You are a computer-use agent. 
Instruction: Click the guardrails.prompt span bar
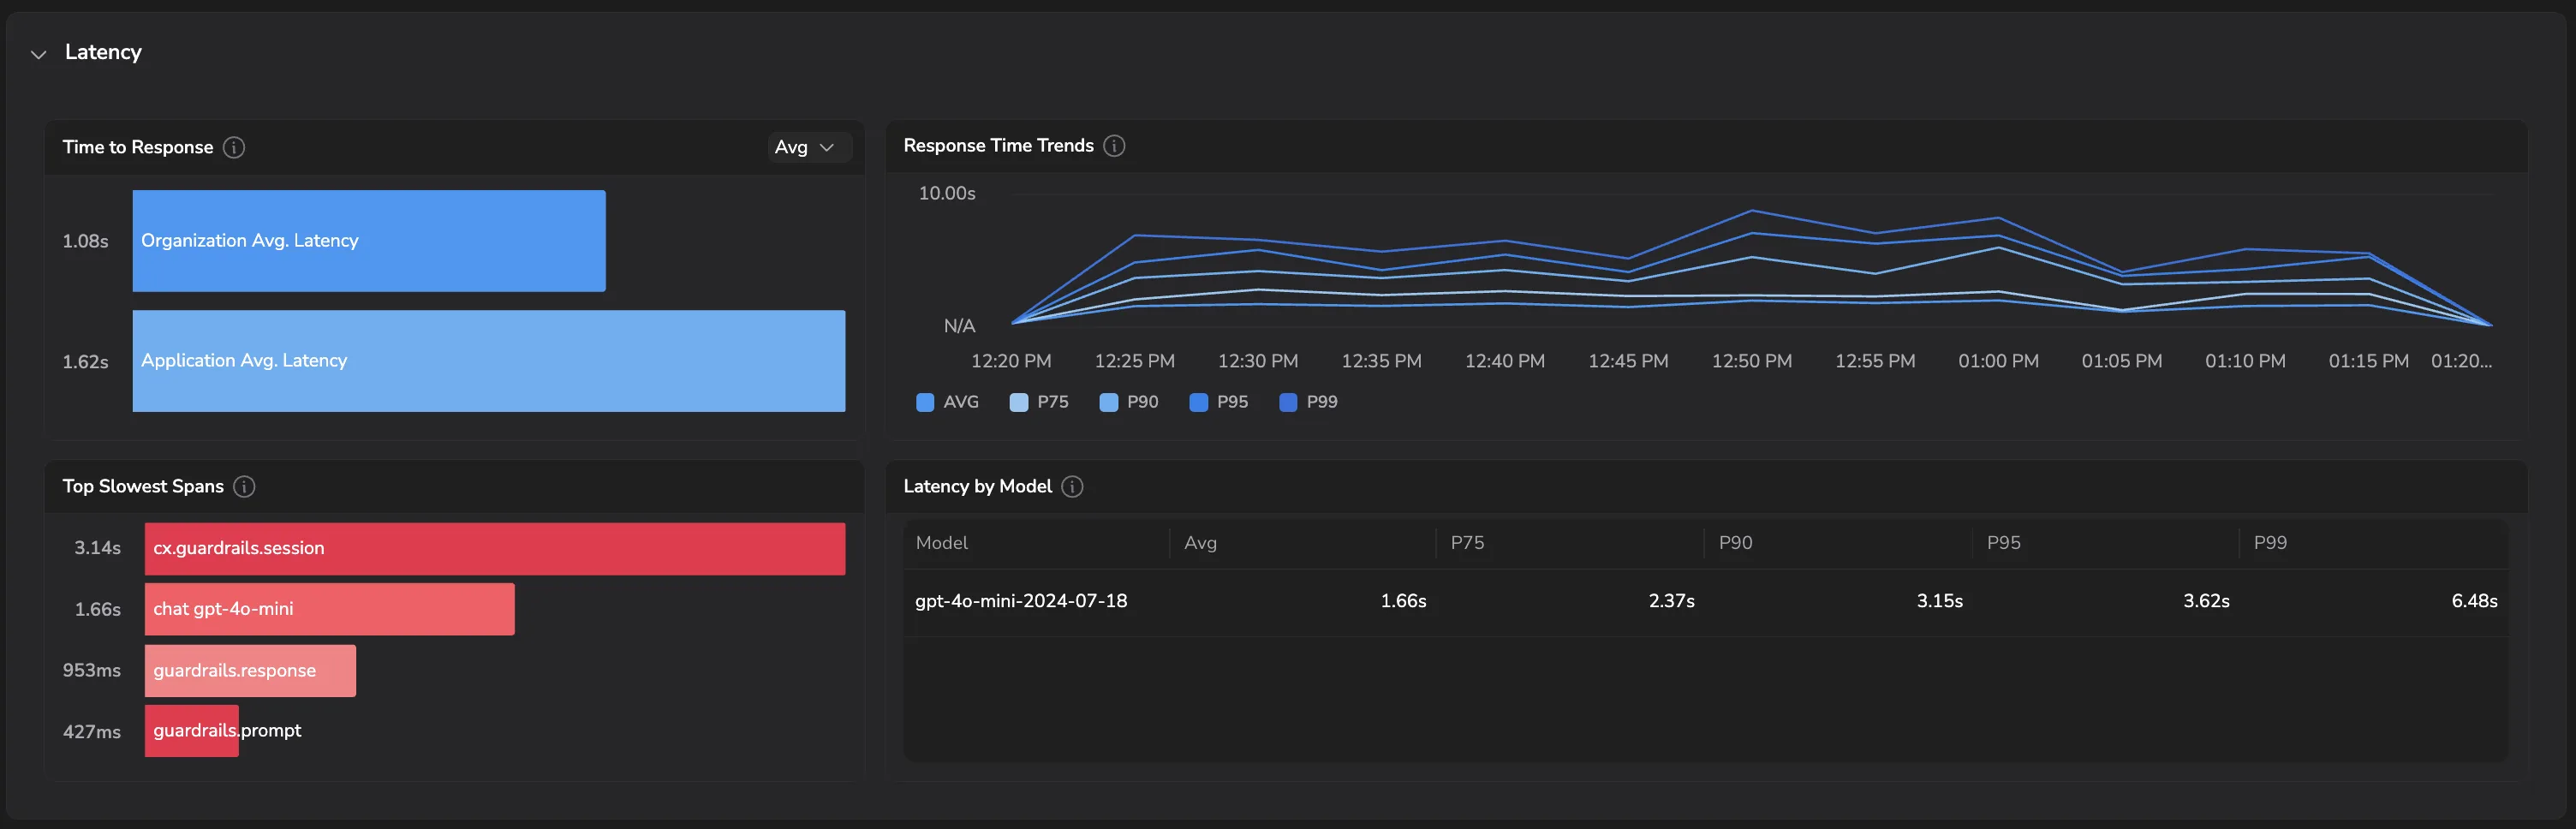point(192,731)
